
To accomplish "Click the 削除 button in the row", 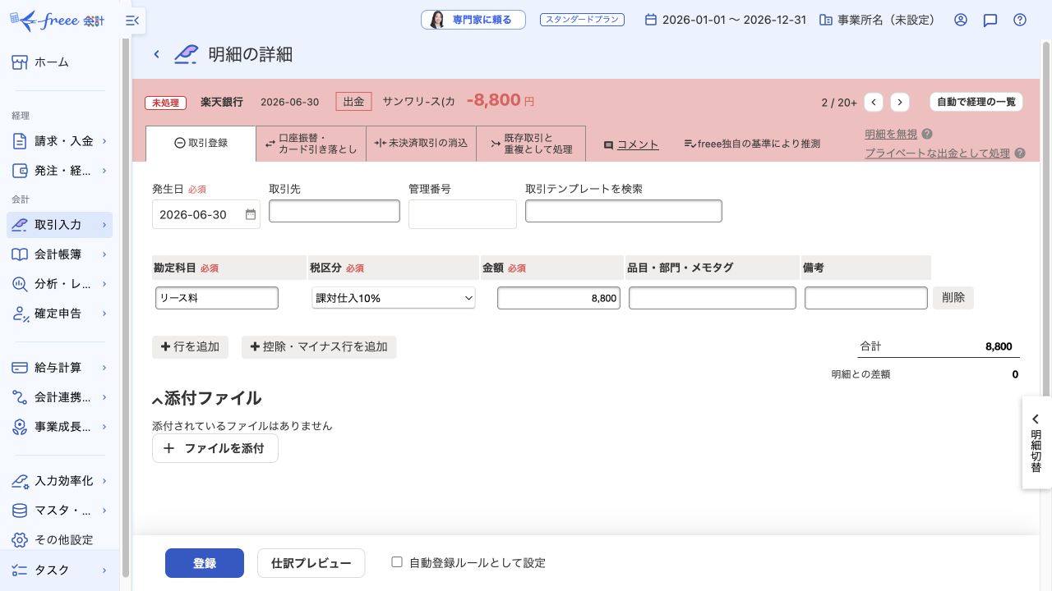I will coord(953,298).
